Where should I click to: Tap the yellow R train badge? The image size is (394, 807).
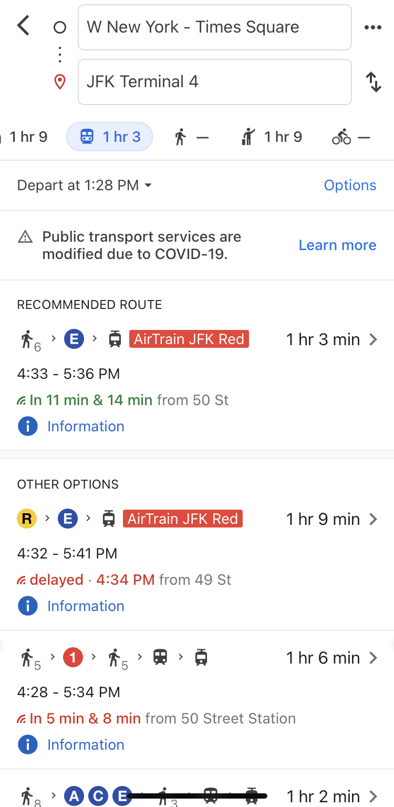(27, 519)
